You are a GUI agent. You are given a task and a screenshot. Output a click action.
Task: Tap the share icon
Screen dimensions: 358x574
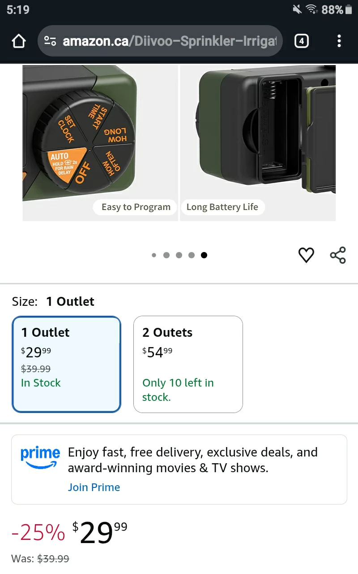(x=338, y=255)
